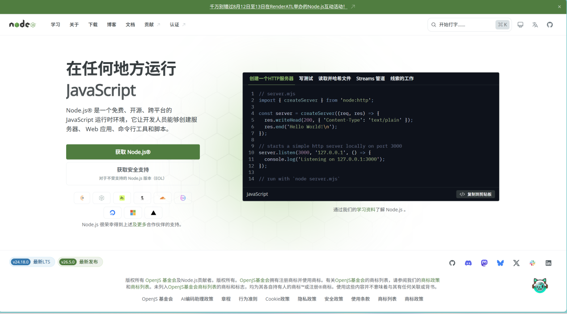This screenshot has height=314, width=567.
Task: Close the green RenderATL announcement banner
Action: [559, 7]
